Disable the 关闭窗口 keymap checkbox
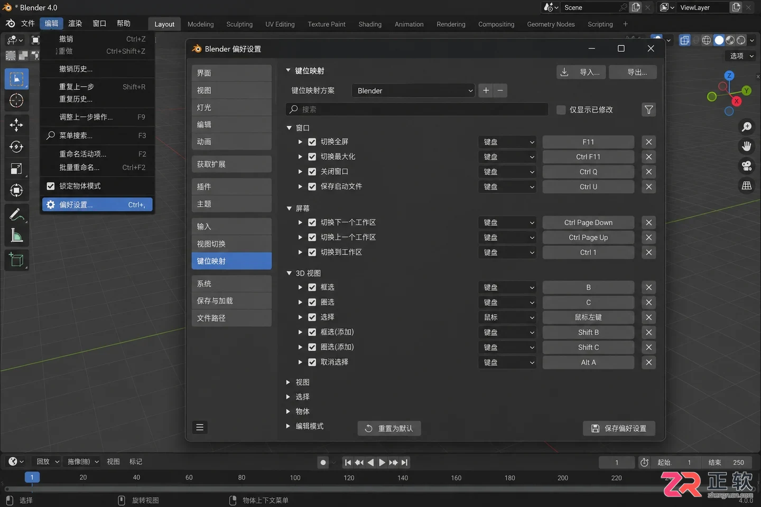 coord(312,172)
